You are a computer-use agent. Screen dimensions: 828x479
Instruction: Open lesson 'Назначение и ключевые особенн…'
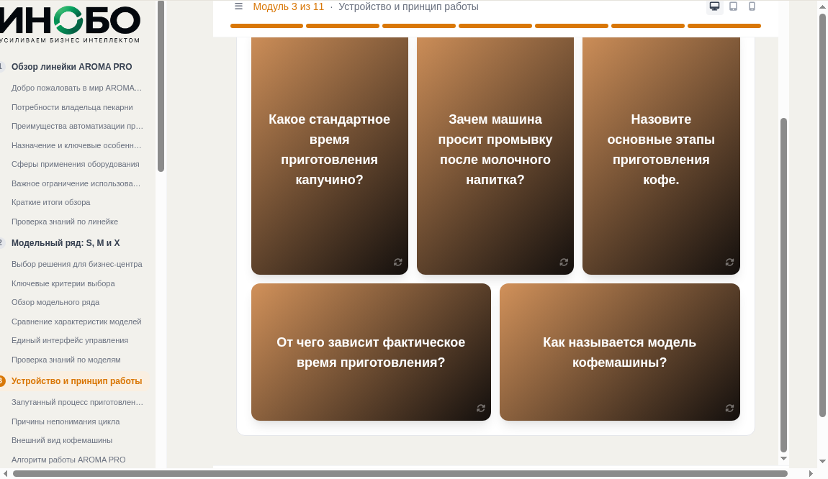click(x=76, y=145)
